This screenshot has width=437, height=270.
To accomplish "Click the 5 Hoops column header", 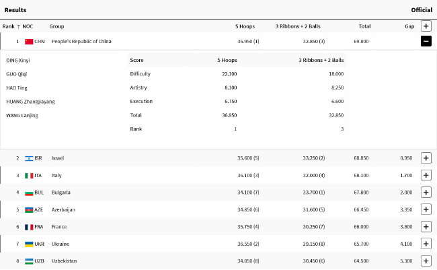I will coord(245,26).
